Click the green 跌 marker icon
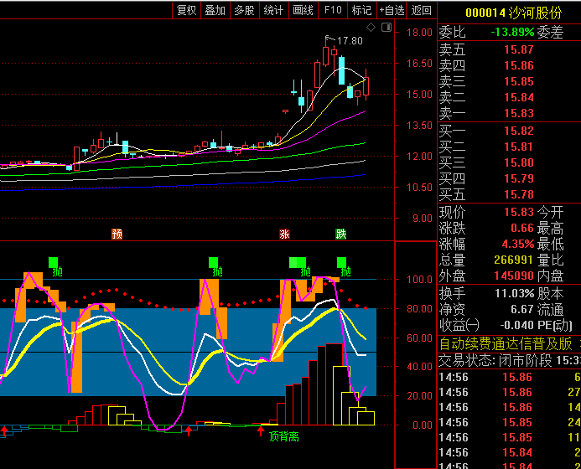The height and width of the screenshot is (469, 581). [341, 234]
